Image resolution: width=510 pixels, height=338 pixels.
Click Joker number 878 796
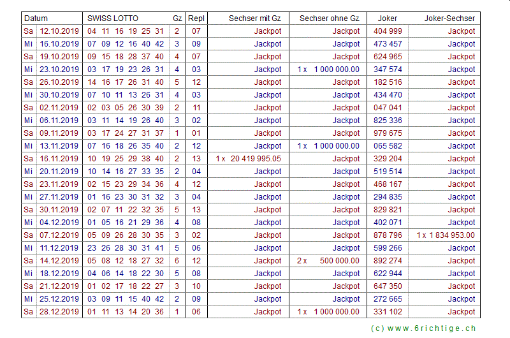tap(388, 235)
